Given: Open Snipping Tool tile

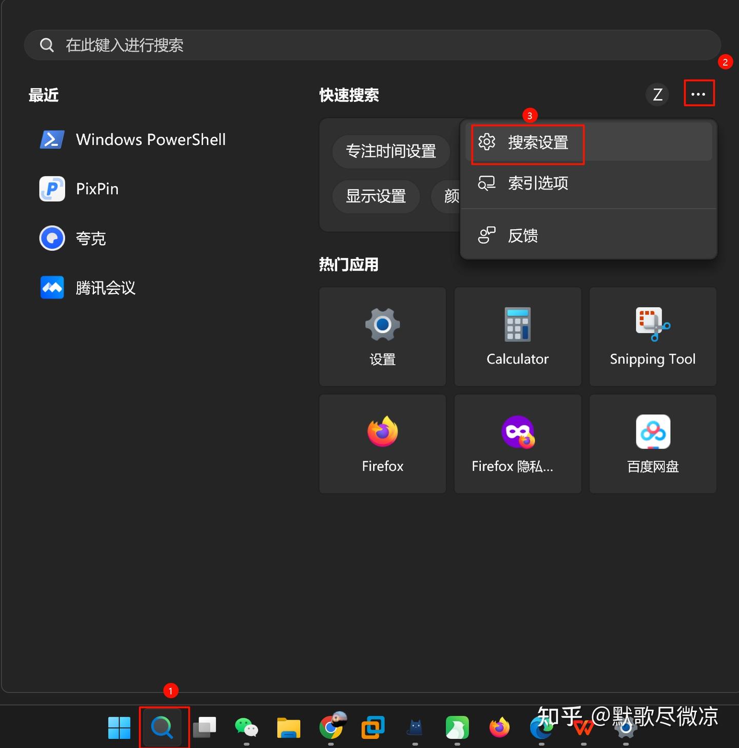Looking at the screenshot, I should (652, 336).
